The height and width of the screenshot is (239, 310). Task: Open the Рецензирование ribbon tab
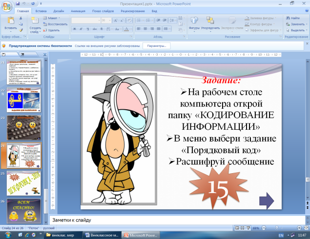click(133, 11)
